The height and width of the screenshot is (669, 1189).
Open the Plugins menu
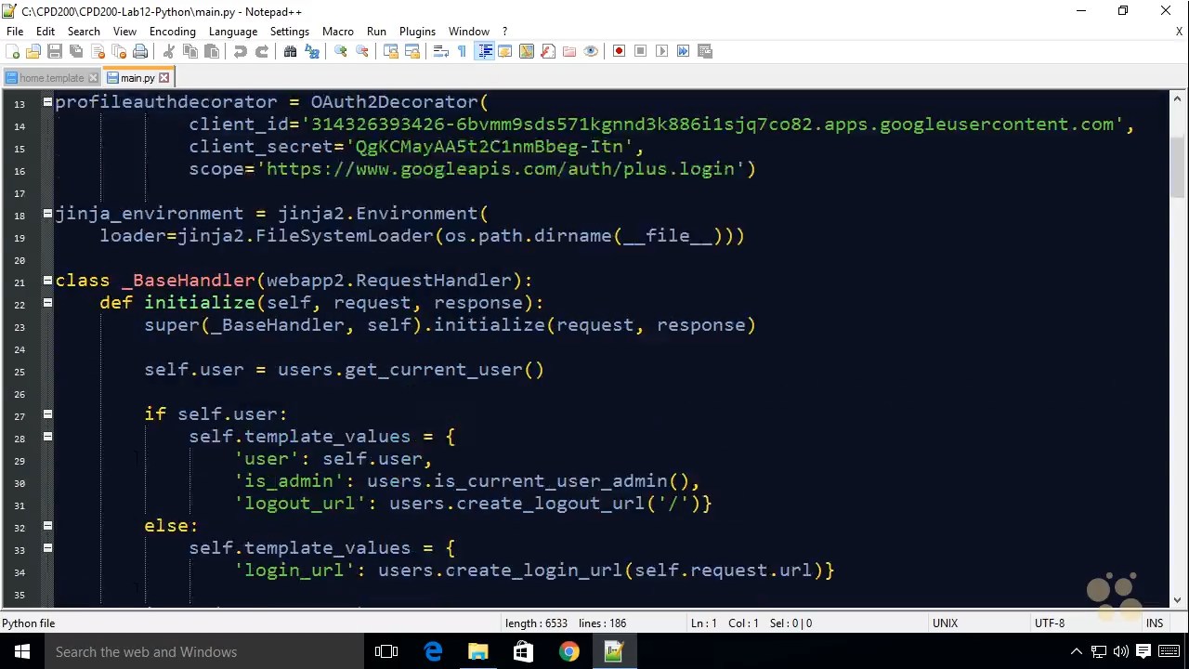[x=417, y=31]
